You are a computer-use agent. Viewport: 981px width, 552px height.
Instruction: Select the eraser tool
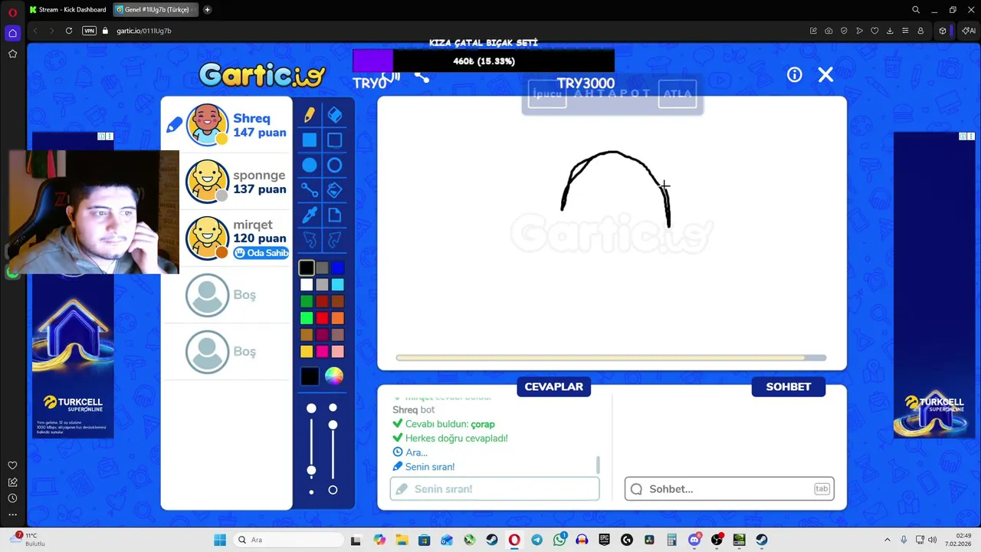coord(335,115)
